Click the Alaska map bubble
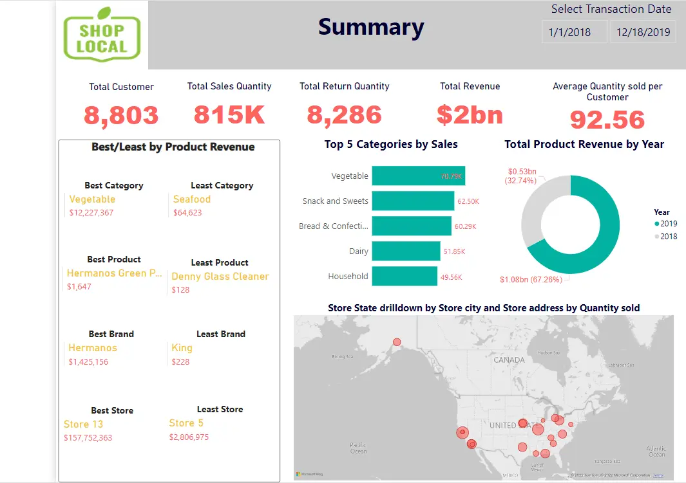The height and width of the screenshot is (483, 686). 397,342
